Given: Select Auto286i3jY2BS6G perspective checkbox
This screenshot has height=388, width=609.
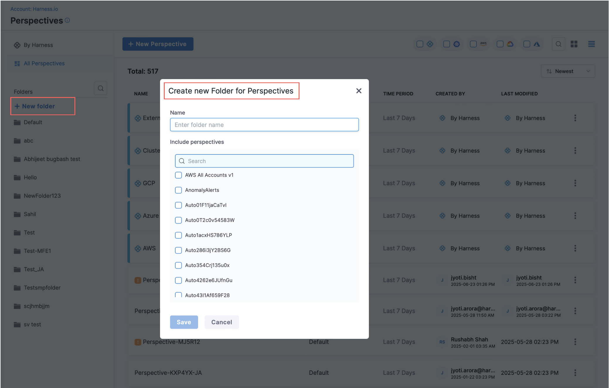Looking at the screenshot, I should 178,250.
